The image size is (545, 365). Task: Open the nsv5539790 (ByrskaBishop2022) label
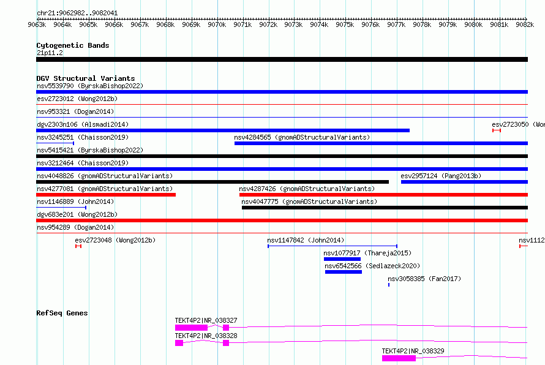(90, 86)
